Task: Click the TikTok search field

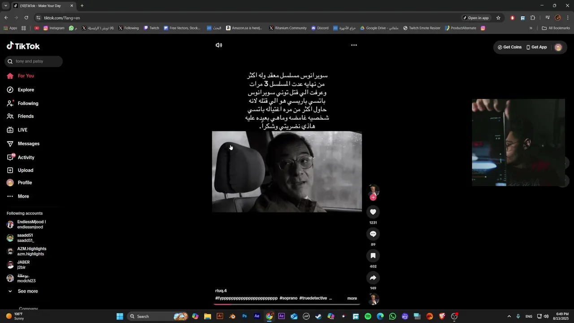Action: click(x=34, y=61)
